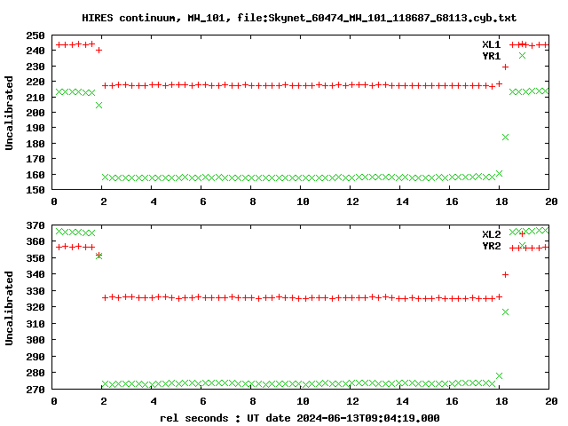Click the 'Uncalibrated' label of the XL2/YR2 plot

click(9, 308)
